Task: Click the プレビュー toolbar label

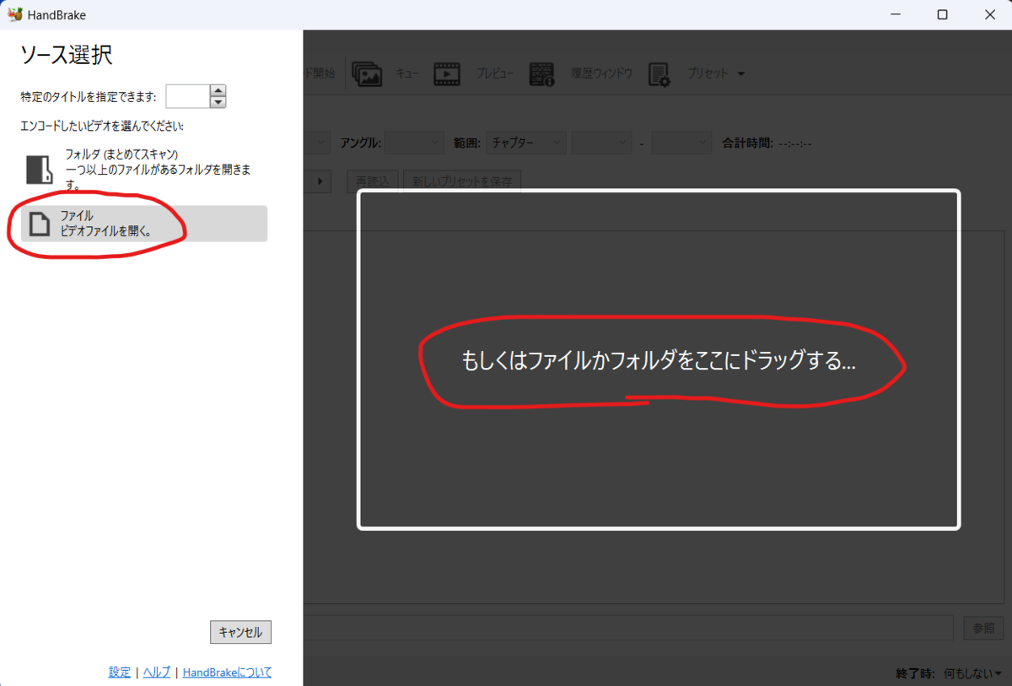Action: [494, 73]
